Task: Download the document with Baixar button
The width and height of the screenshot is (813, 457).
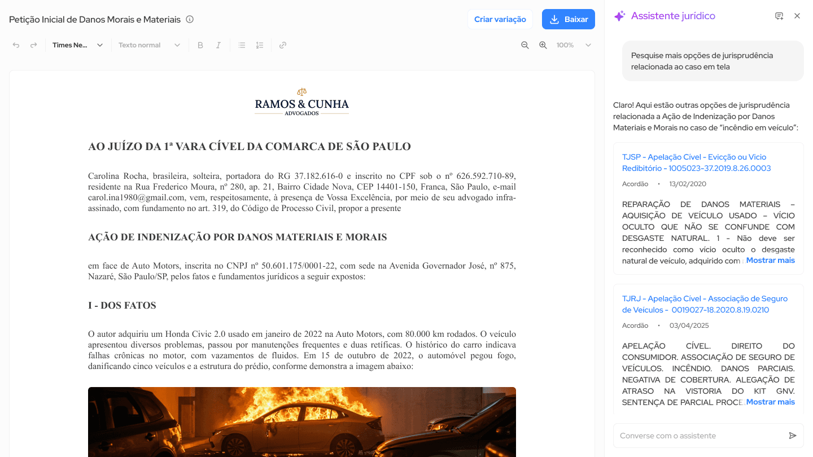Action: coord(569,19)
